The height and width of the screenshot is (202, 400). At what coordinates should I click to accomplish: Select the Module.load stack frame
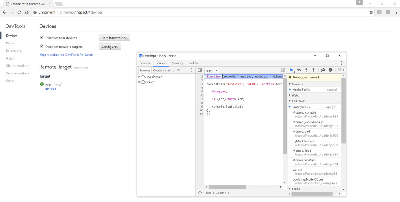(x=314, y=134)
